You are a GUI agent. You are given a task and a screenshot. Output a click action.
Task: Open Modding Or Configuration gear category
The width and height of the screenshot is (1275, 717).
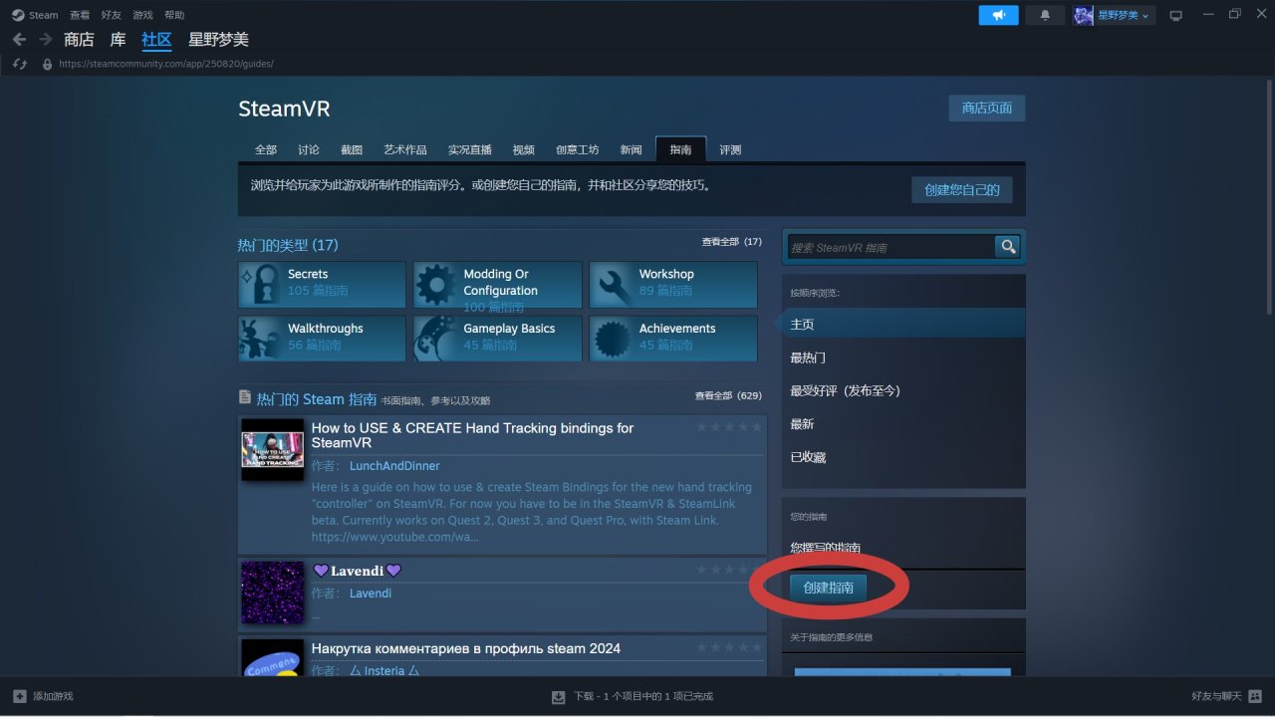pos(497,285)
